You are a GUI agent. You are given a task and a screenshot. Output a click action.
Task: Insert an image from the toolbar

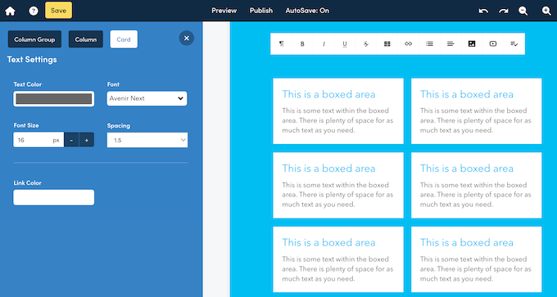click(472, 43)
